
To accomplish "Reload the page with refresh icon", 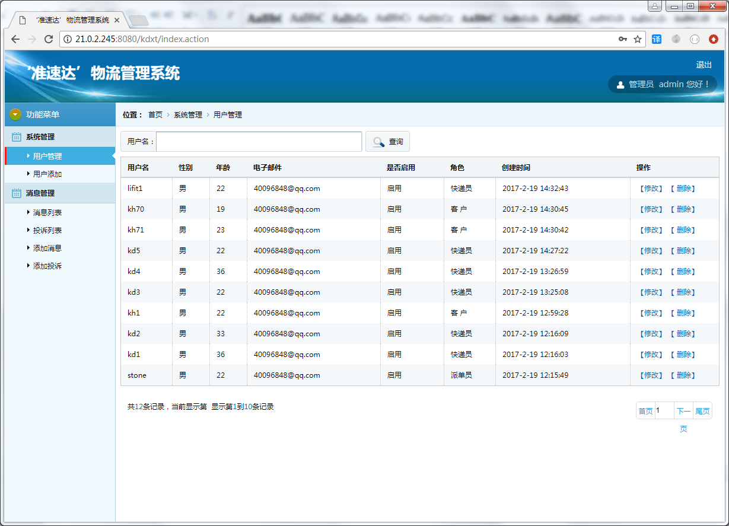I will [x=49, y=39].
